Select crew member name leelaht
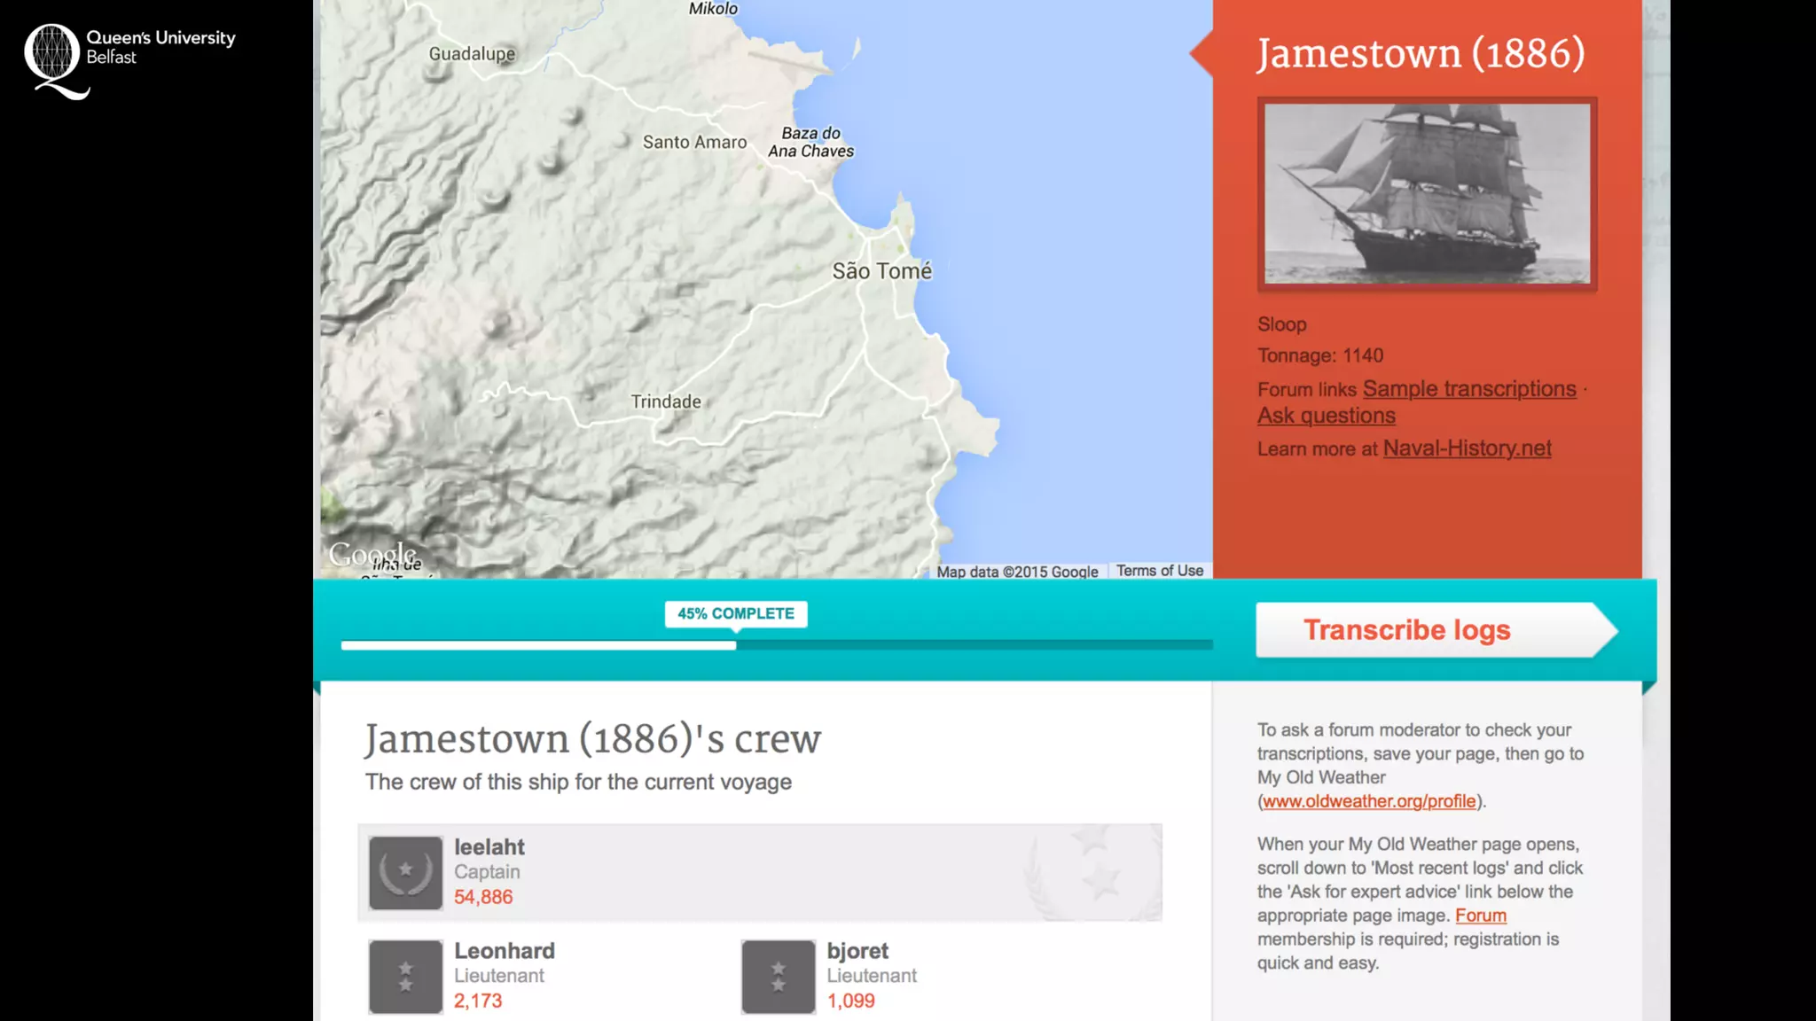 tap(489, 847)
